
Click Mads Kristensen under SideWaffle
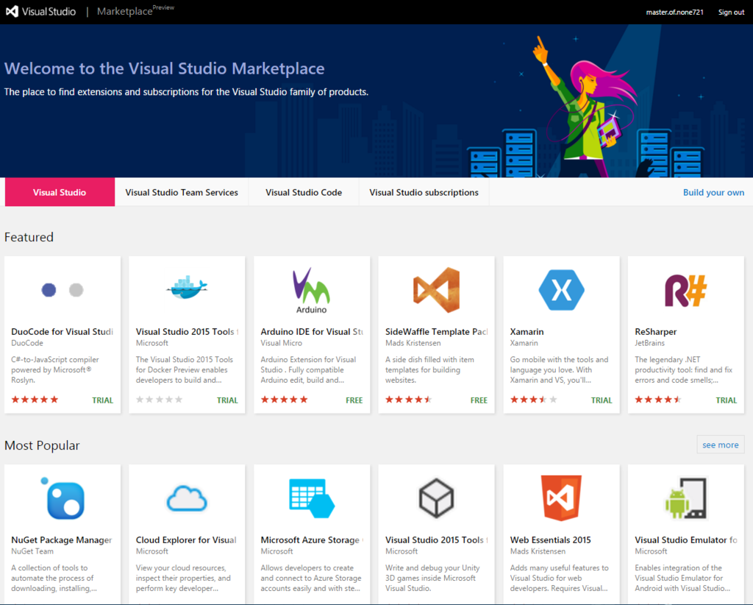pyautogui.click(x=413, y=343)
